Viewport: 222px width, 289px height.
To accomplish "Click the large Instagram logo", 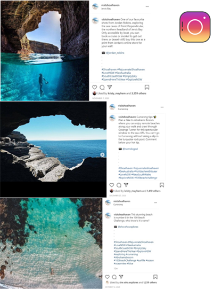I will (195, 27).
